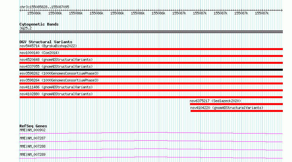Click the red bar under nsv1000140
This screenshot has width=292, height=162.
[151, 56]
